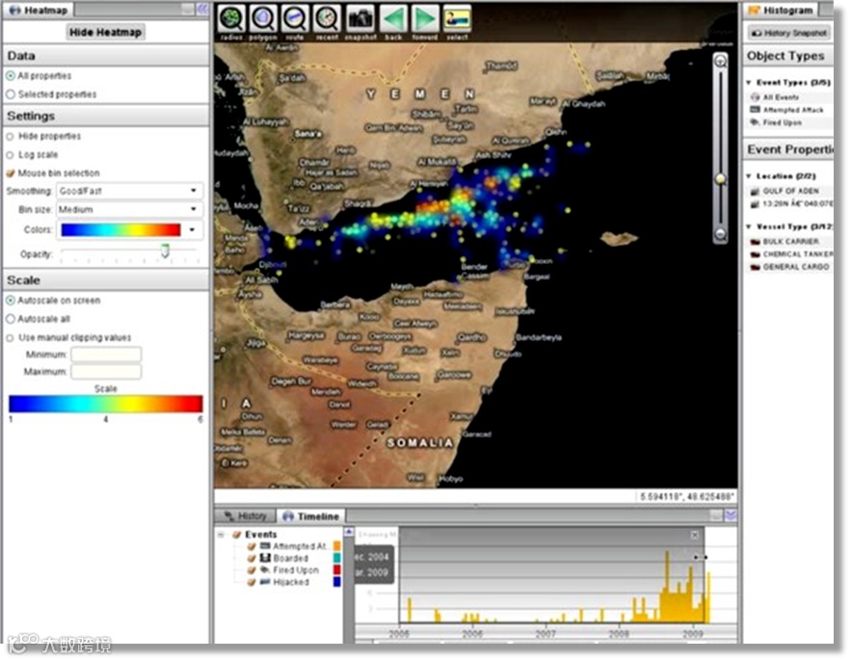The height and width of the screenshot is (661, 851).
Task: Click the Minimum clipping value field
Action: [x=106, y=355]
